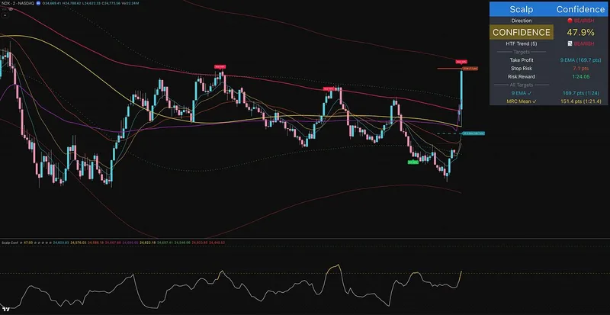Click the 24,622.18 legend value
This screenshot has height=315, width=610.
coord(148,243)
